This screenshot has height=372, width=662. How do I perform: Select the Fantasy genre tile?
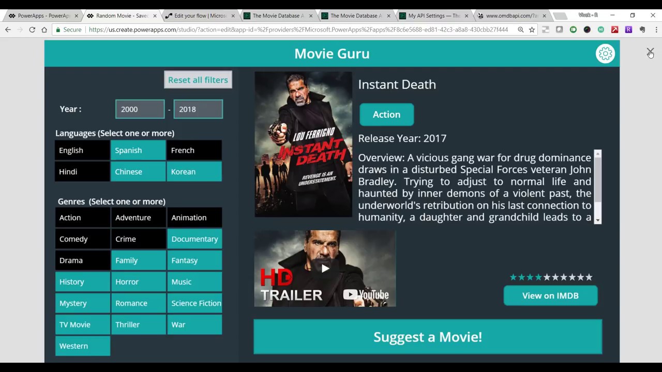[x=194, y=260]
